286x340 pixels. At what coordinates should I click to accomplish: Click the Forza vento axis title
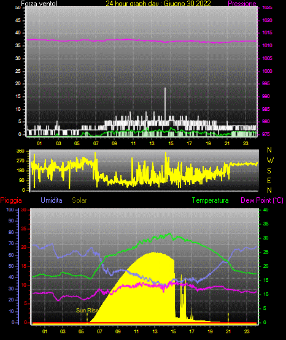point(39,4)
